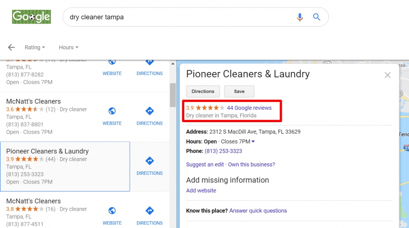Open website globe icon for McNatt's Cleaners 3.6
This screenshot has height=228, width=409.
tap(112, 111)
